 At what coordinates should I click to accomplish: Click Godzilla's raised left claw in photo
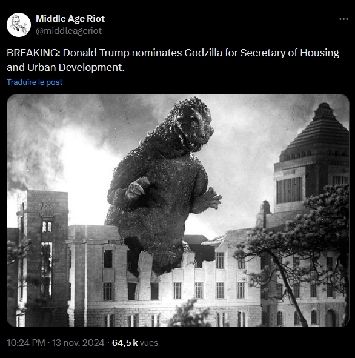pyautogui.click(x=138, y=188)
